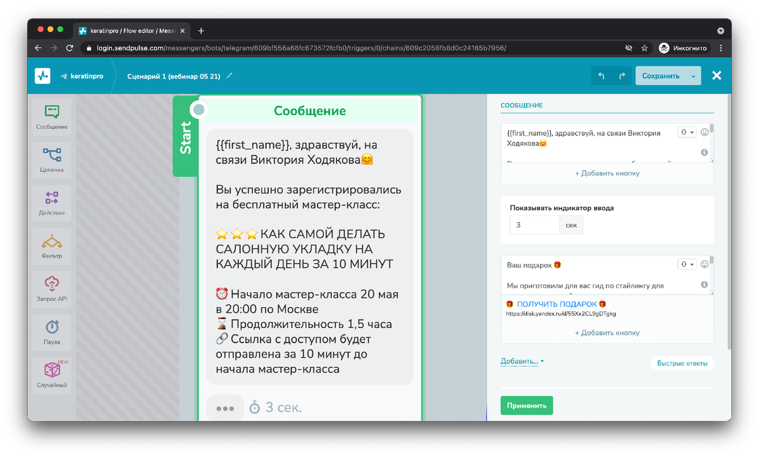Select the keratinpro / Flow editor tab
The image size is (759, 457).
(131, 30)
